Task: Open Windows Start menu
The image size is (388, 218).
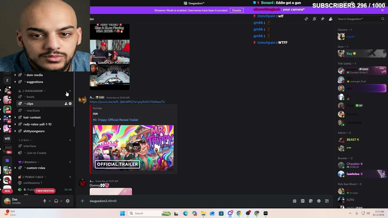Action: (x=122, y=213)
